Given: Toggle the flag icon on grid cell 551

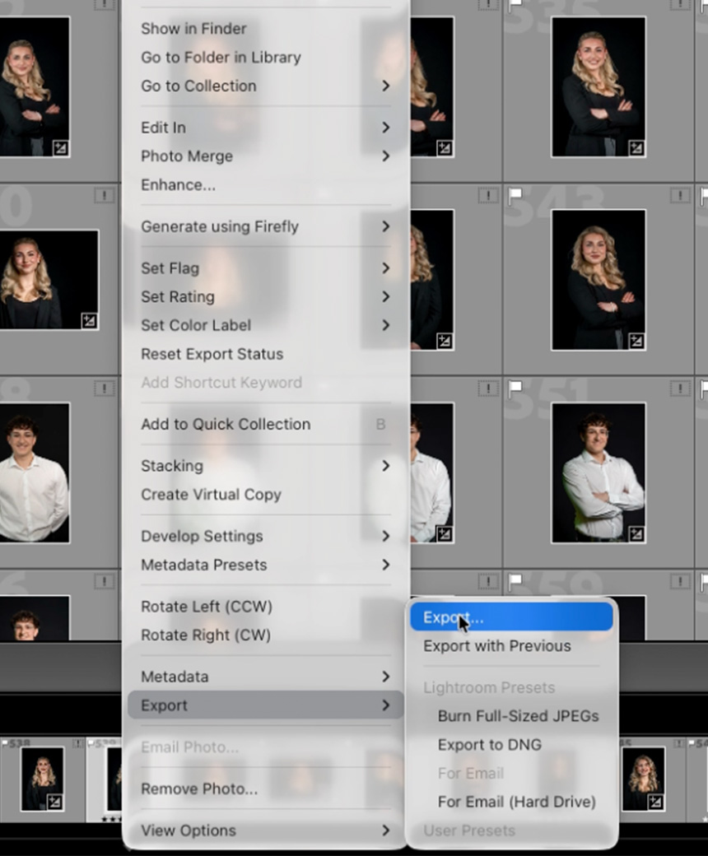Looking at the screenshot, I should pyautogui.click(x=515, y=388).
